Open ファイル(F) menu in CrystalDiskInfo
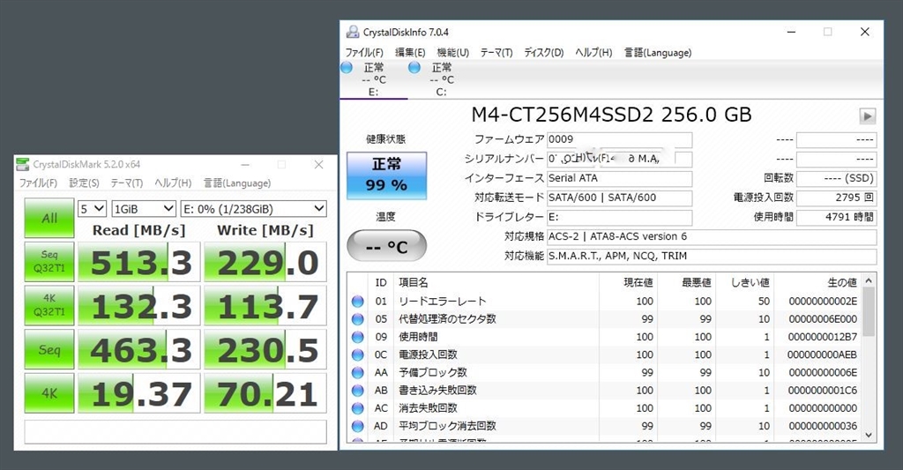 point(364,52)
